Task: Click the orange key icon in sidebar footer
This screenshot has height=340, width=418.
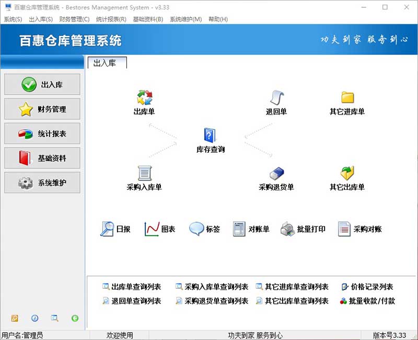Action: point(15,318)
